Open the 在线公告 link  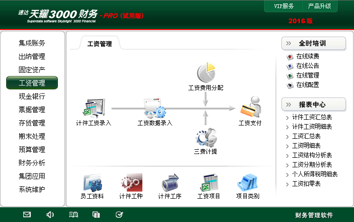point(307,66)
